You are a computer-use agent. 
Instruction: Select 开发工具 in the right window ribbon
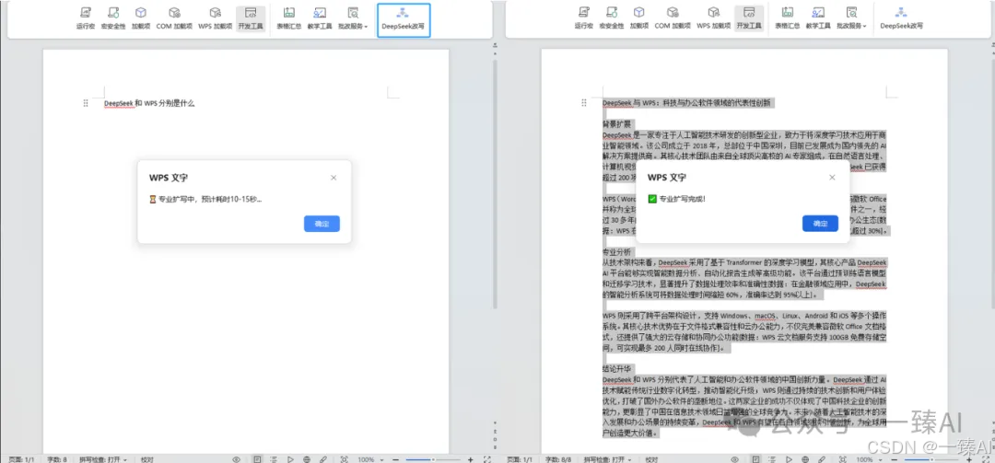click(x=749, y=19)
